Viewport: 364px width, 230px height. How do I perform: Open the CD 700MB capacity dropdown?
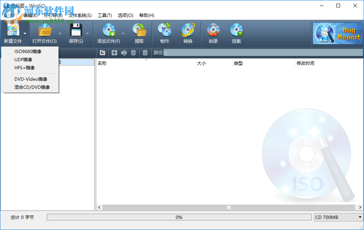pyautogui.click(x=361, y=217)
